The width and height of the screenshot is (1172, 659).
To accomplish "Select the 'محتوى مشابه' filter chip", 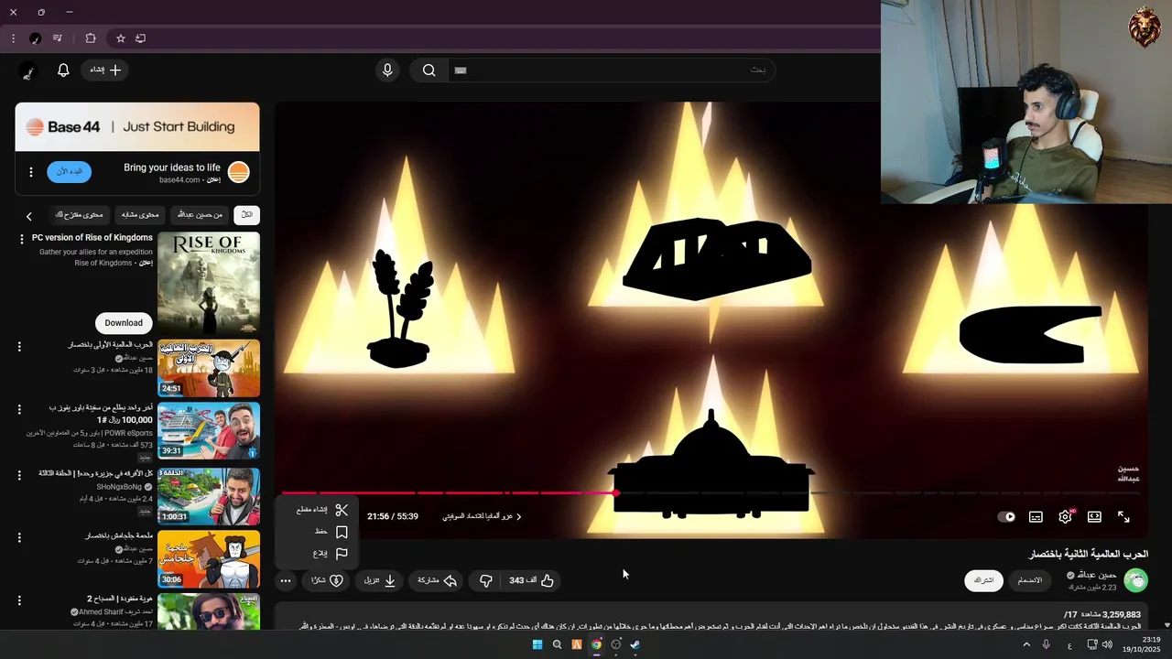I will tap(140, 215).
